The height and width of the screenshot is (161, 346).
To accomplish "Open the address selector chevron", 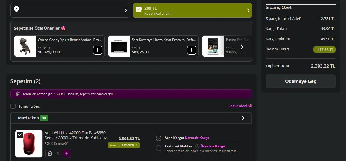I will pyautogui.click(x=126, y=10).
